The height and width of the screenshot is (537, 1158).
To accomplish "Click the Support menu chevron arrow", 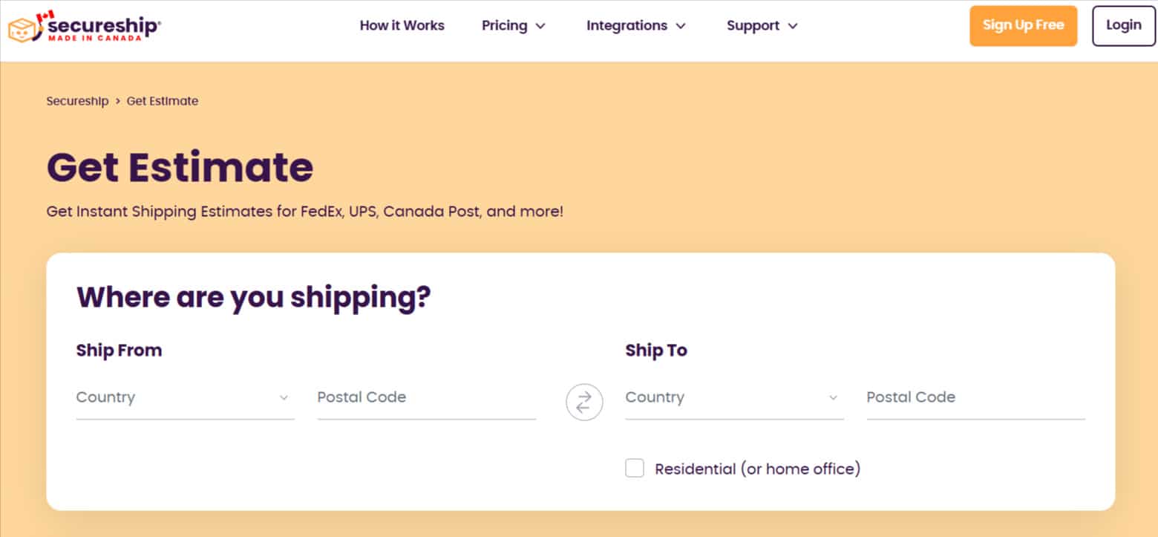I will pos(793,26).
